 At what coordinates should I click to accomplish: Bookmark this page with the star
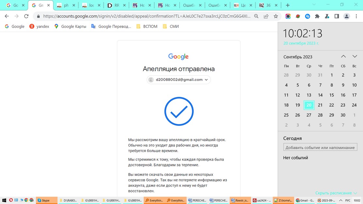276,16
